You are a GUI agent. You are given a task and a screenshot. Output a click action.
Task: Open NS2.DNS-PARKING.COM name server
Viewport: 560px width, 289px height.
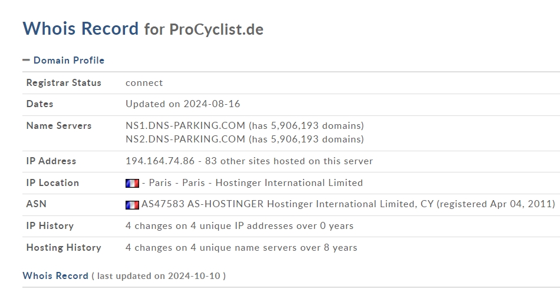185,139
